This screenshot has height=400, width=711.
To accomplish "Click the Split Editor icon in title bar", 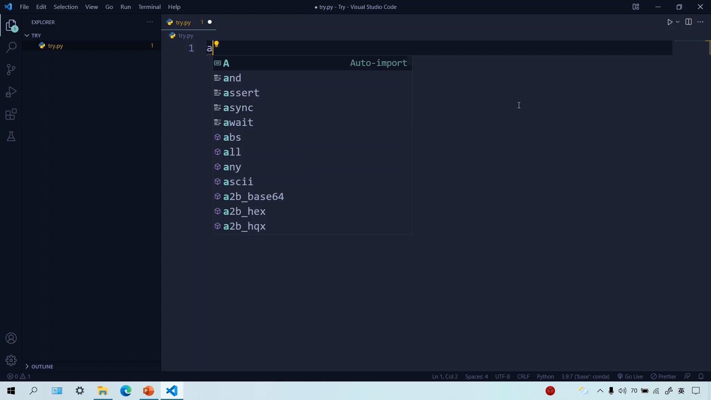I will click(x=689, y=22).
